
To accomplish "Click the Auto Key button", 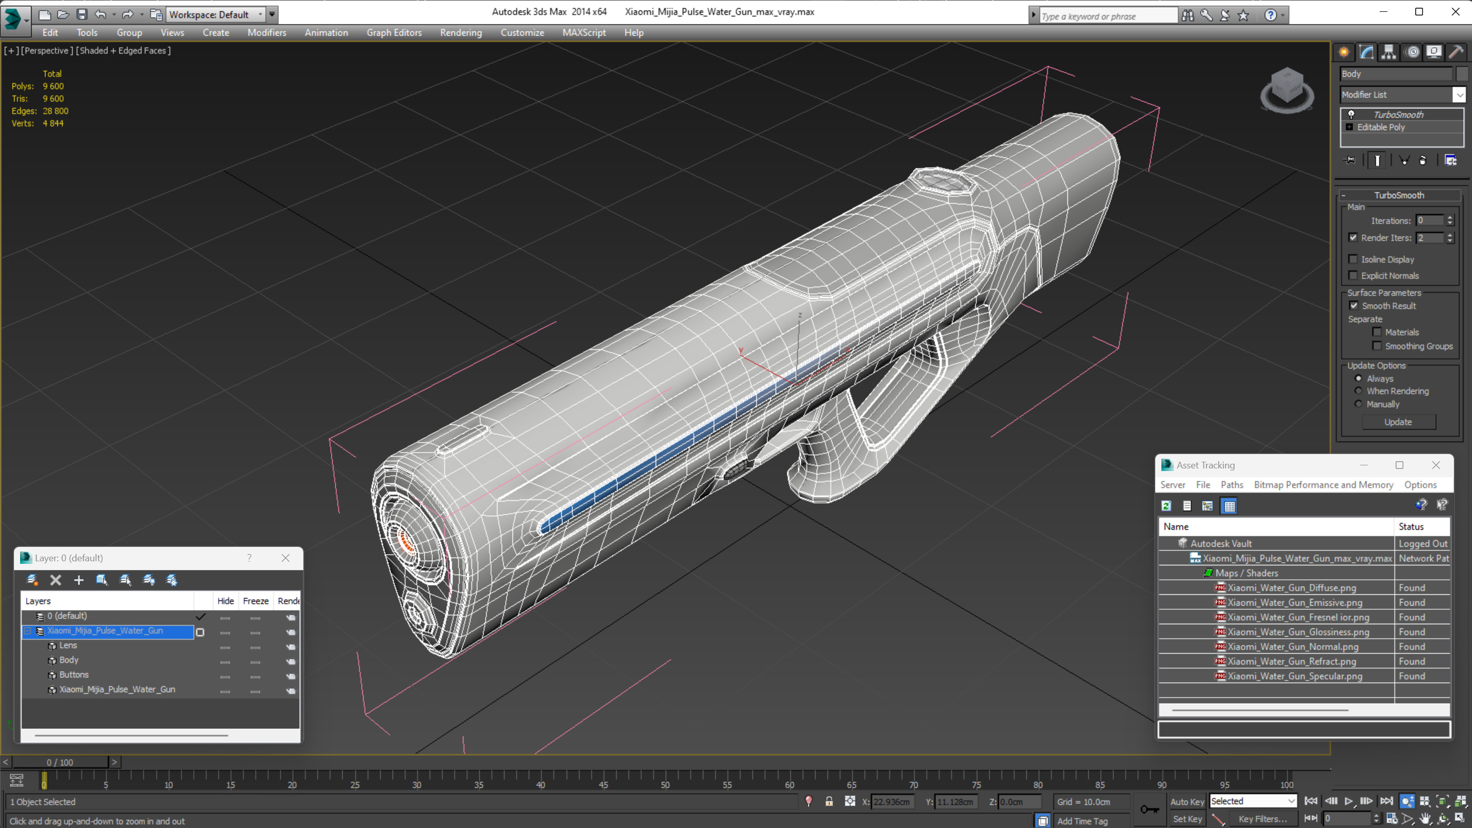I will click(1187, 802).
